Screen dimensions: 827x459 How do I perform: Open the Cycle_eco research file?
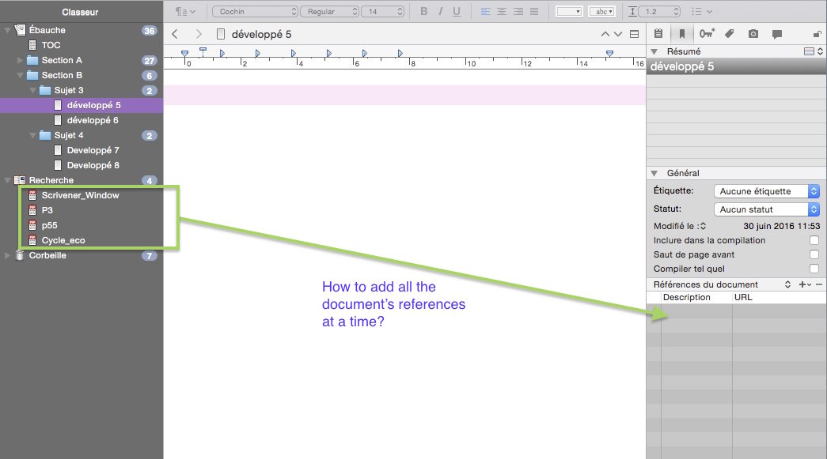(63, 240)
